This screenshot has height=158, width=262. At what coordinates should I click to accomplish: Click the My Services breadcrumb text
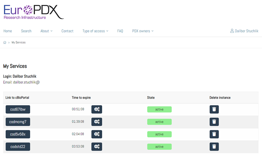pos(19,43)
